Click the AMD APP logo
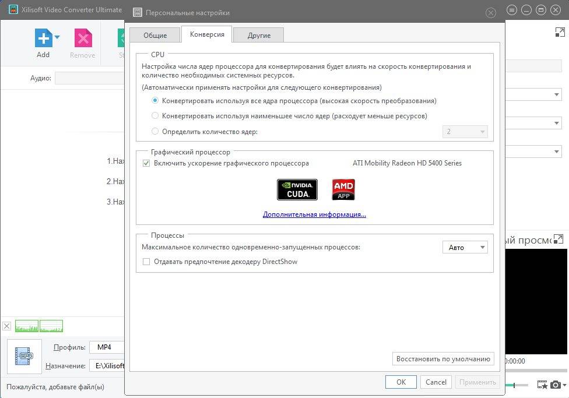569x398 pixels. click(343, 189)
